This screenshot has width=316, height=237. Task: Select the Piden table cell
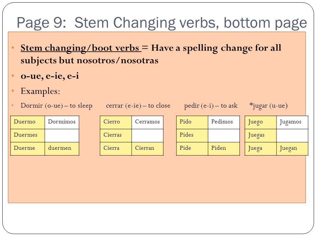click(x=224, y=149)
